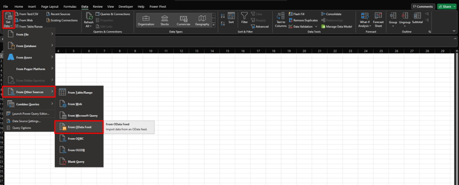Open Data Source Settings
Viewport: 459px width, 185px height.
pos(30,121)
